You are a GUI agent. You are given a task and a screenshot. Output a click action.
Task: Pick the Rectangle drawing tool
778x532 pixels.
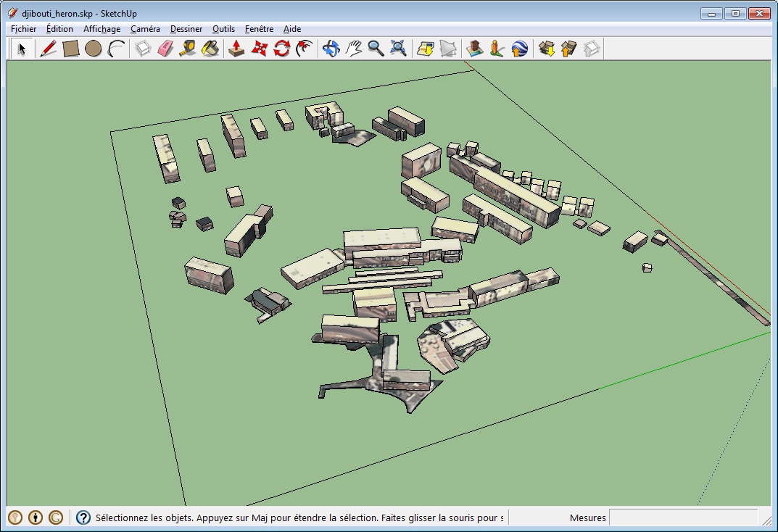(71, 49)
